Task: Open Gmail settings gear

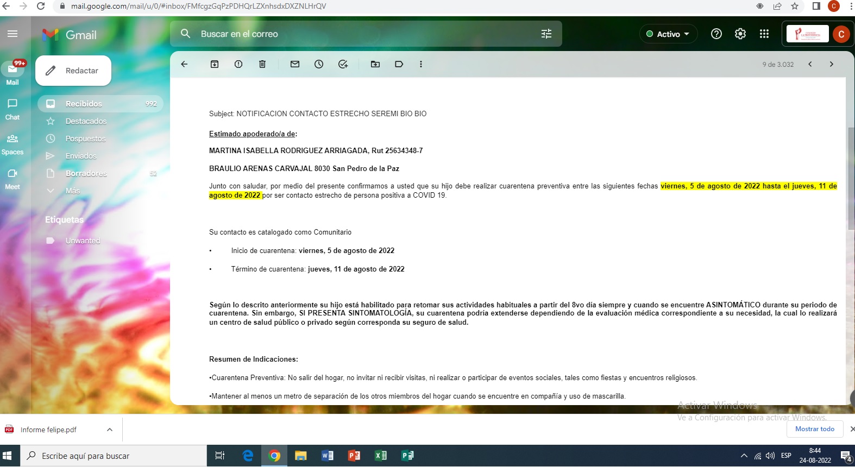Action: pos(740,34)
